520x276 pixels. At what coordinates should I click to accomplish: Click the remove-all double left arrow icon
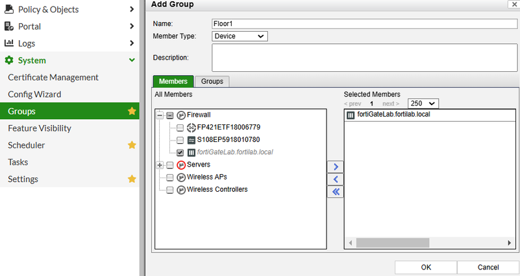(x=336, y=192)
